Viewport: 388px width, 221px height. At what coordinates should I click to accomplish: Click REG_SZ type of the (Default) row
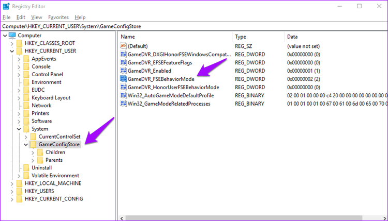pos(244,46)
